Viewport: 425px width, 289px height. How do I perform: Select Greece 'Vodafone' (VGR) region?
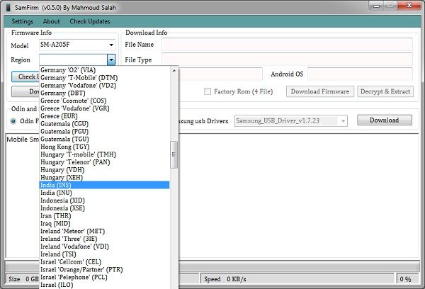(104, 108)
